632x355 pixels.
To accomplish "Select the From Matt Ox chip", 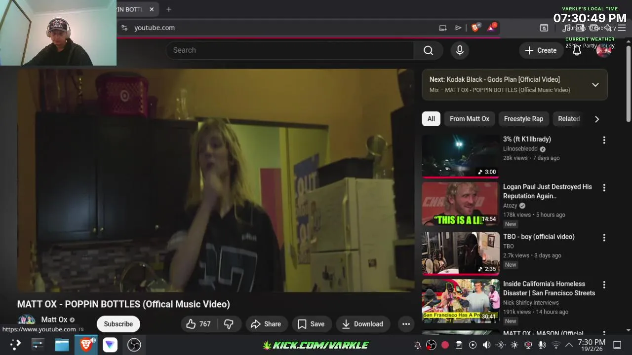I will coord(470,119).
